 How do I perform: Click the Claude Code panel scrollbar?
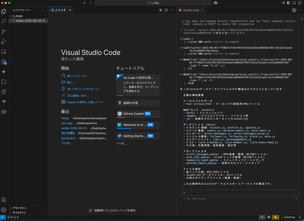coord(302,19)
